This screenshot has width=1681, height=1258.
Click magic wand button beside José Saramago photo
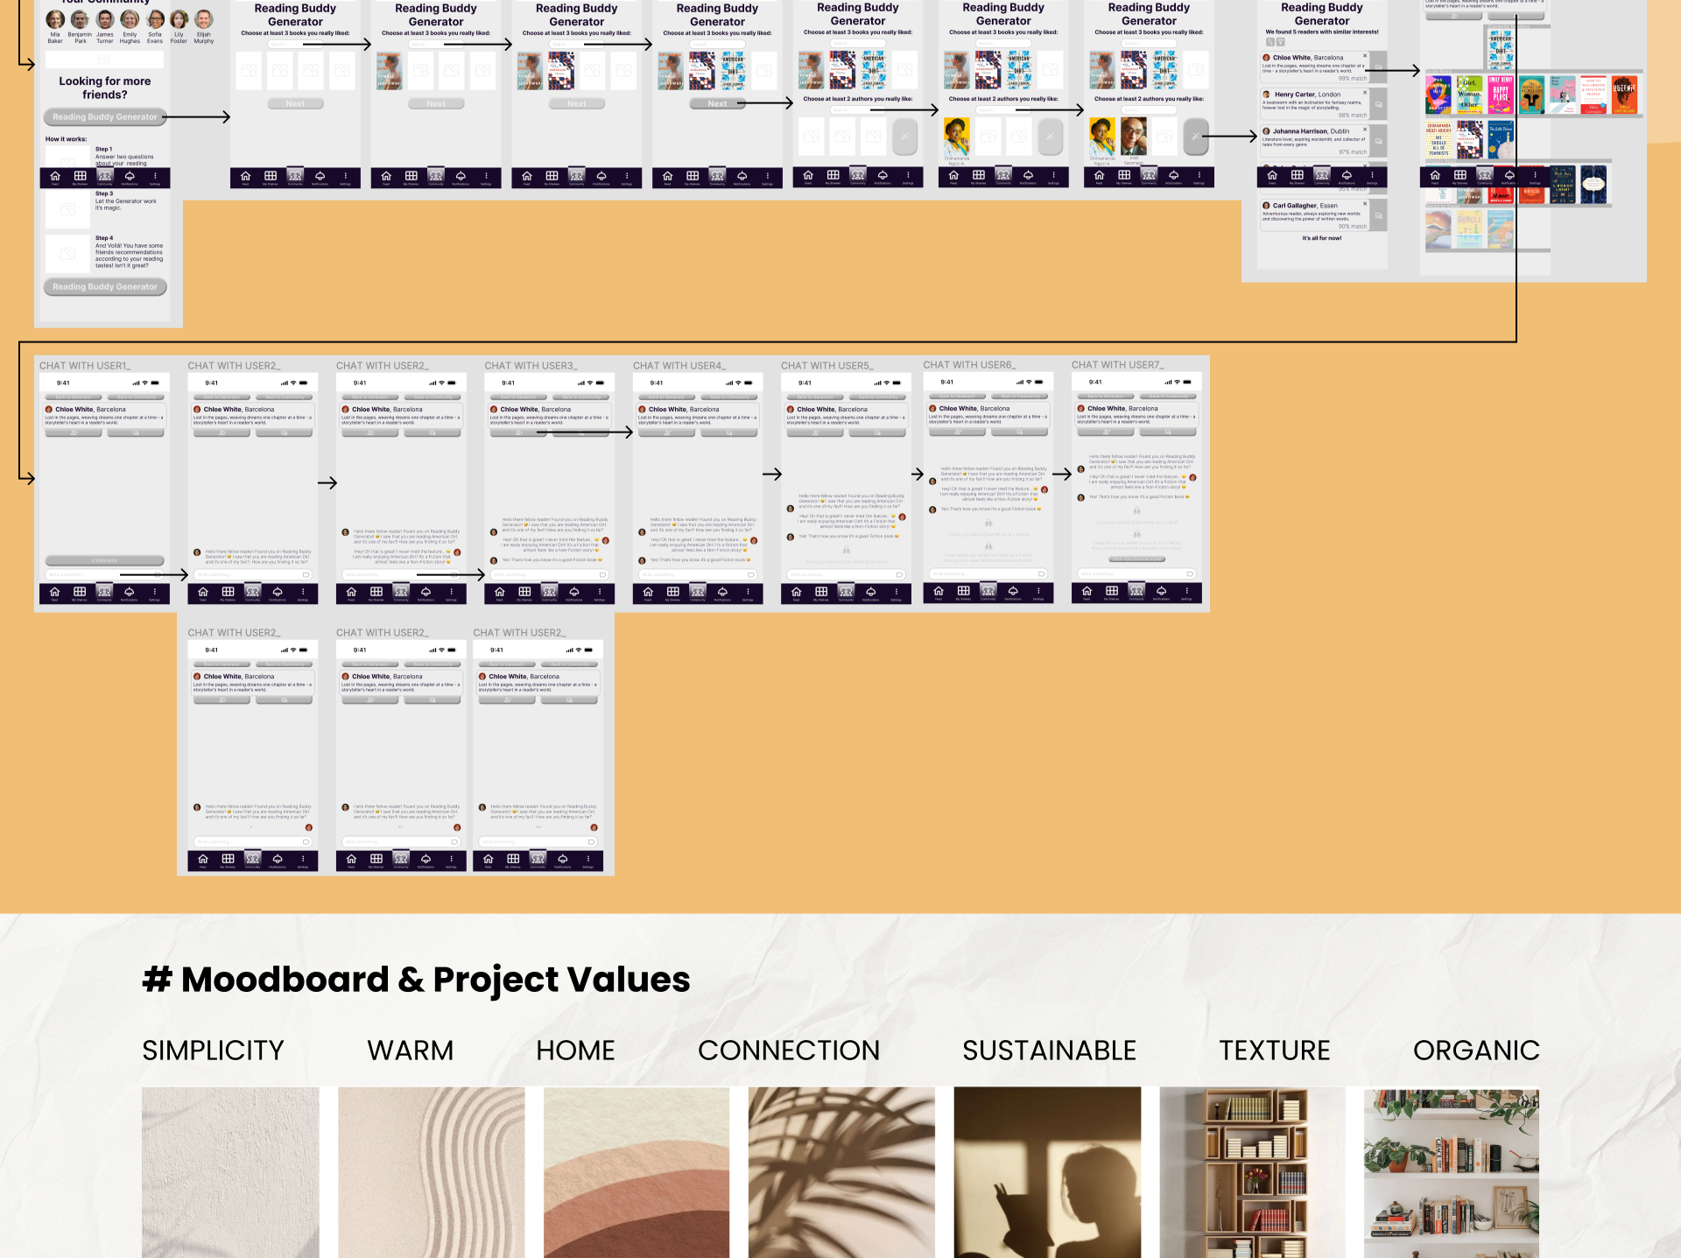click(x=1196, y=137)
